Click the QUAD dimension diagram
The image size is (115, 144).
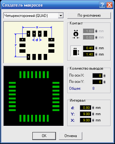(34, 42)
